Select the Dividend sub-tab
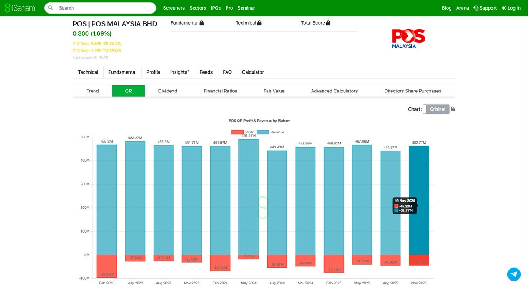Image resolution: width=528 pixels, height=288 pixels. [168, 91]
